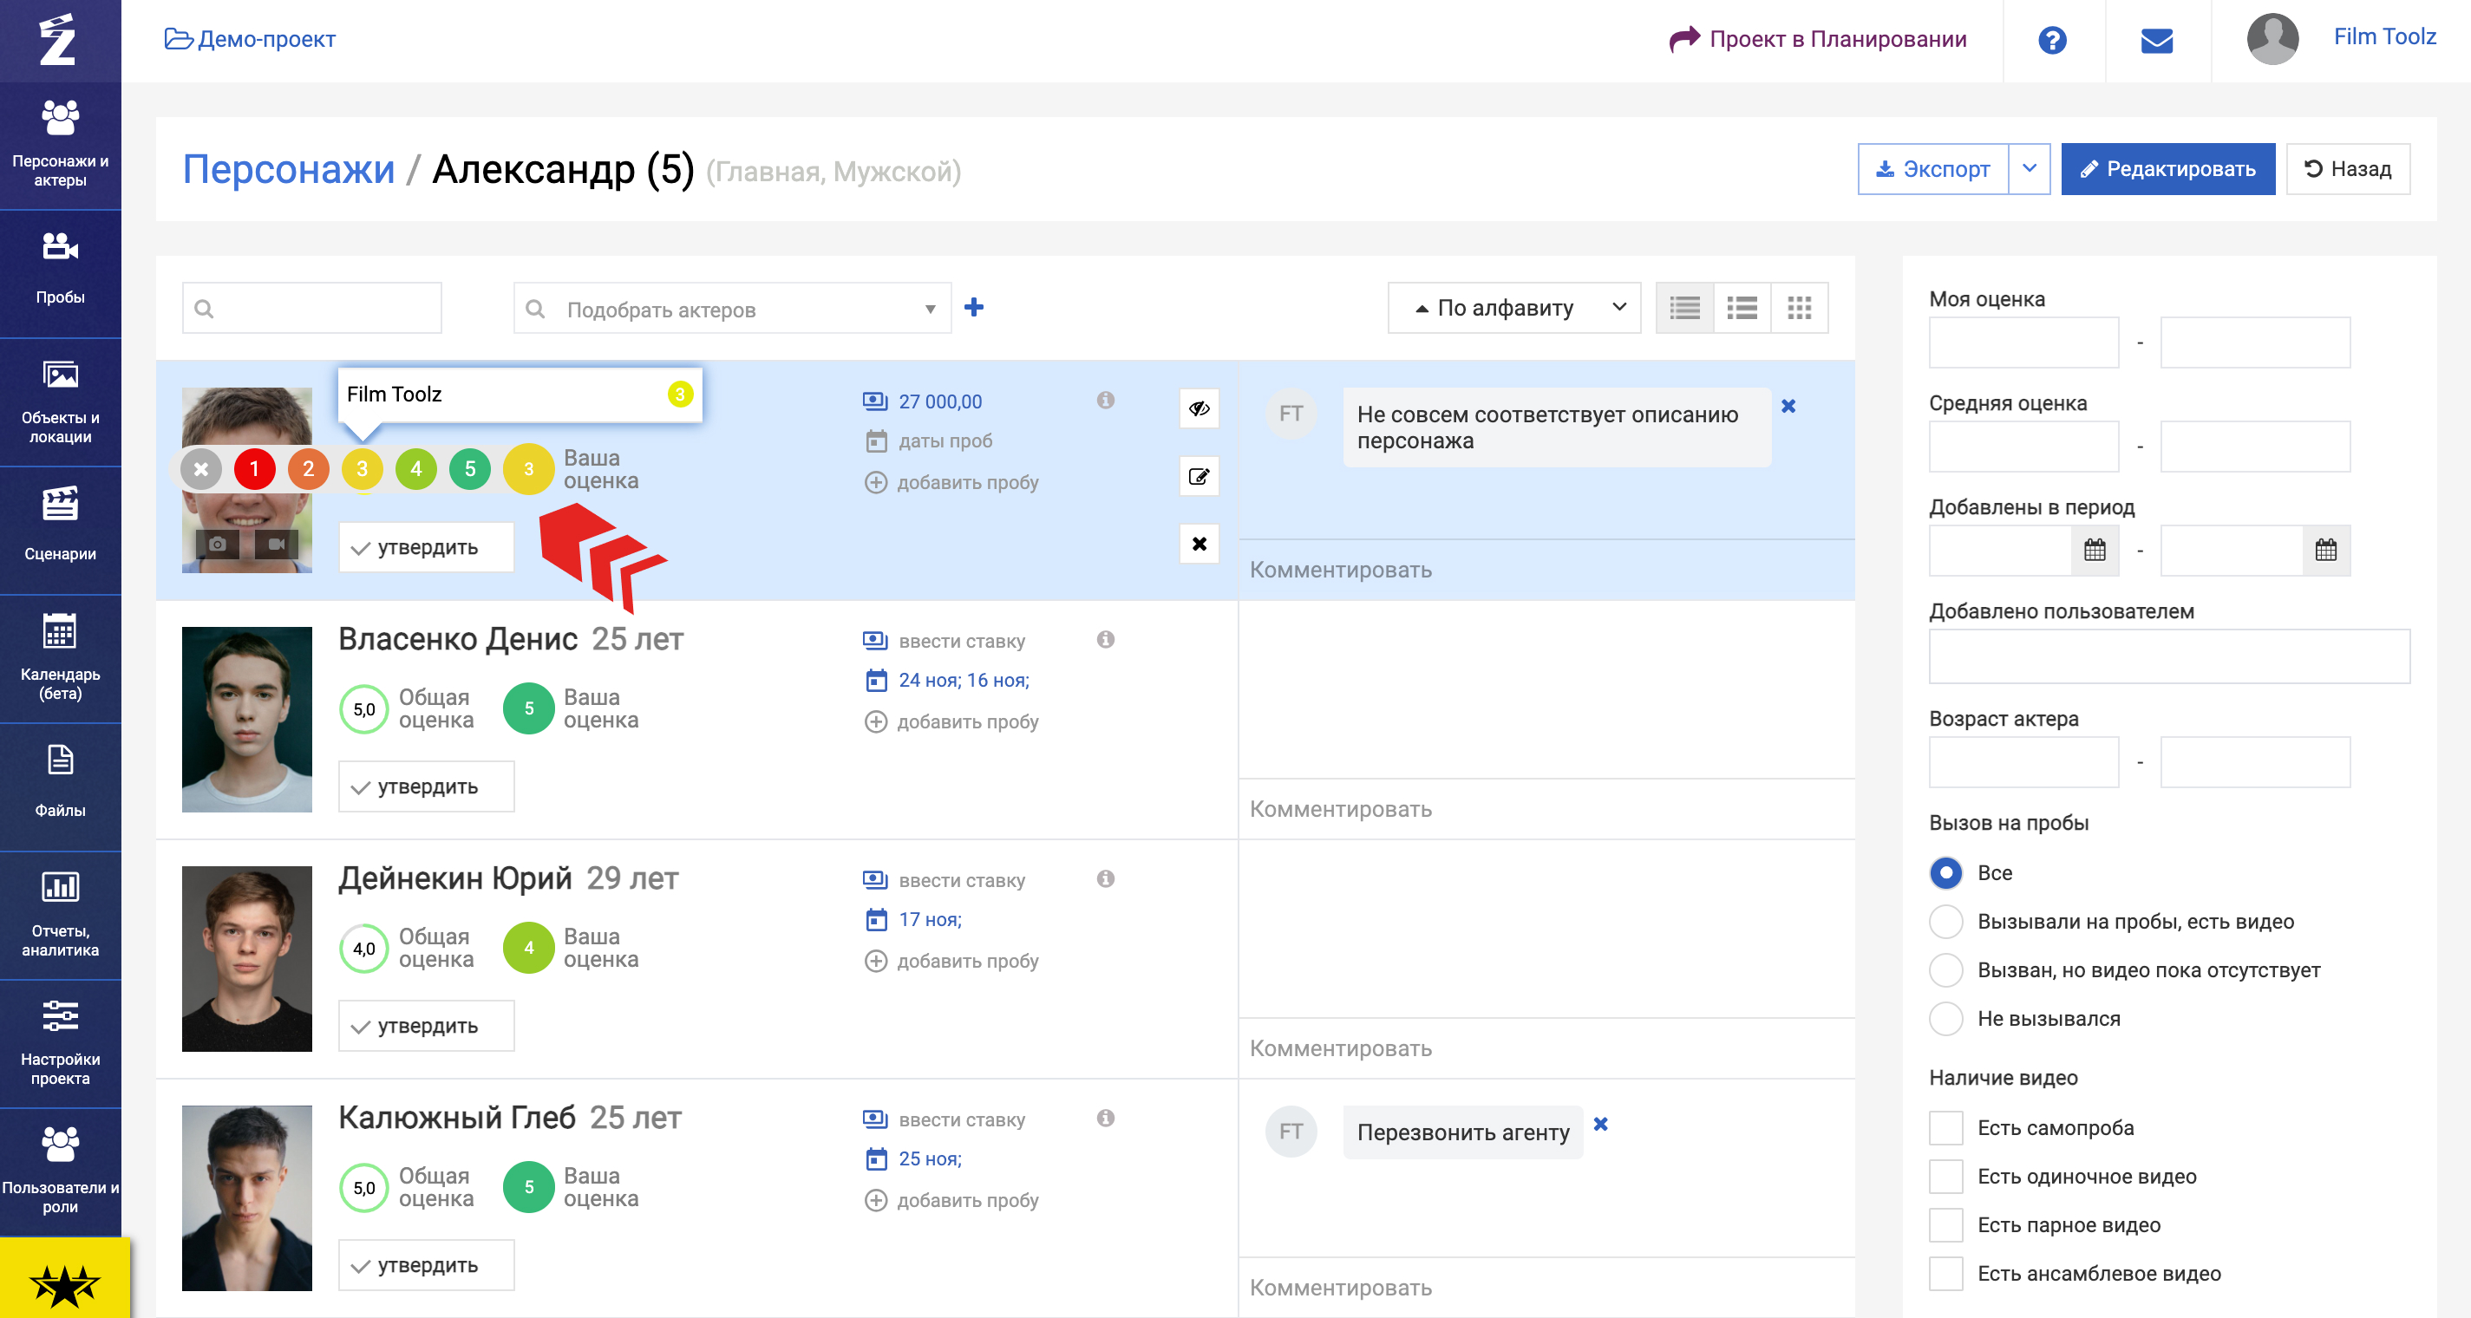This screenshot has width=2471, height=1318.
Task: Open Film Toolz profile link
Action: tap(2384, 36)
